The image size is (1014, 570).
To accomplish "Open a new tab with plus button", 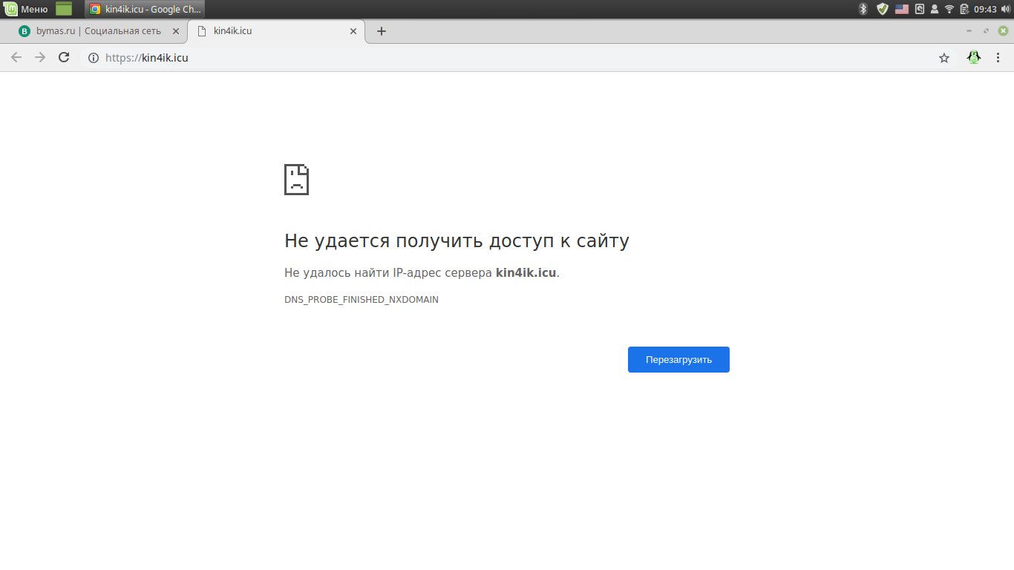I will (x=382, y=31).
